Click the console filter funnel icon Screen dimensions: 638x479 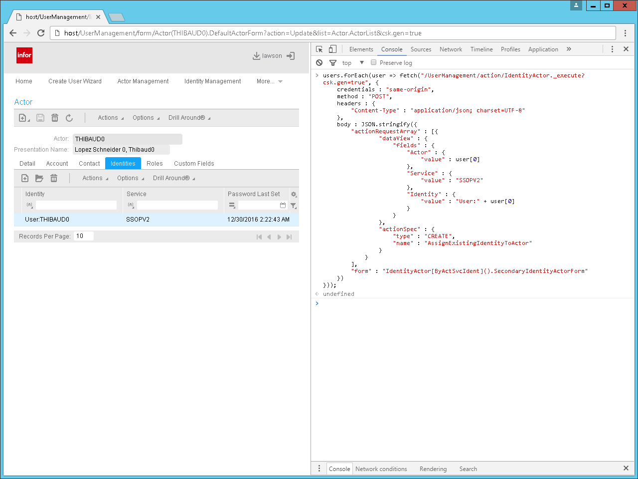coord(333,63)
